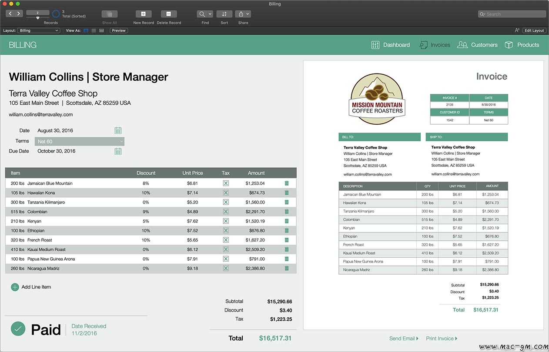Click the Date Received 11/2/2016 value
Viewport: 549px width, 352px height.
click(84, 333)
